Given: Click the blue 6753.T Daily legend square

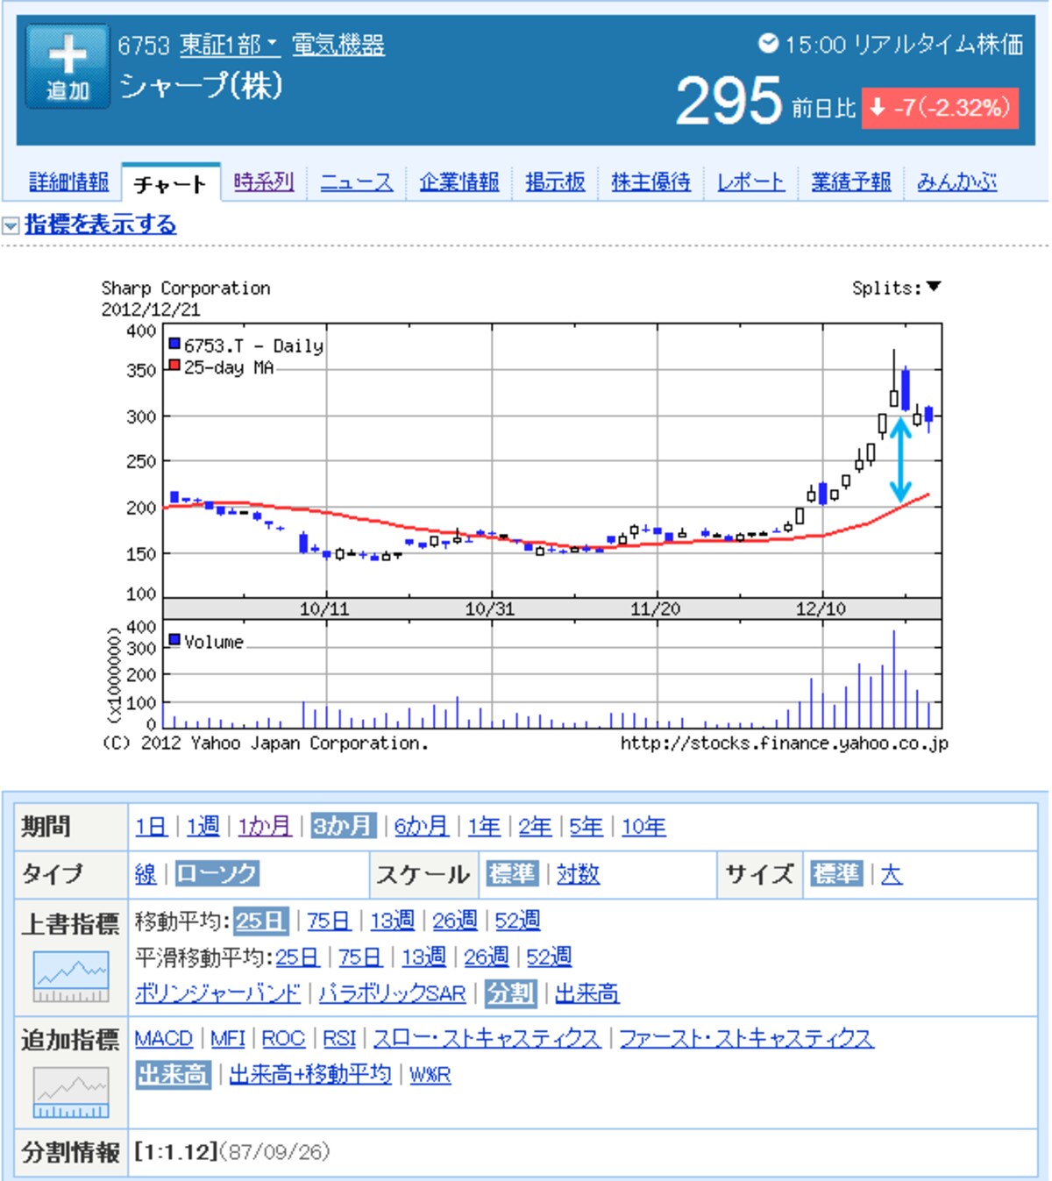Looking at the screenshot, I should point(174,344).
